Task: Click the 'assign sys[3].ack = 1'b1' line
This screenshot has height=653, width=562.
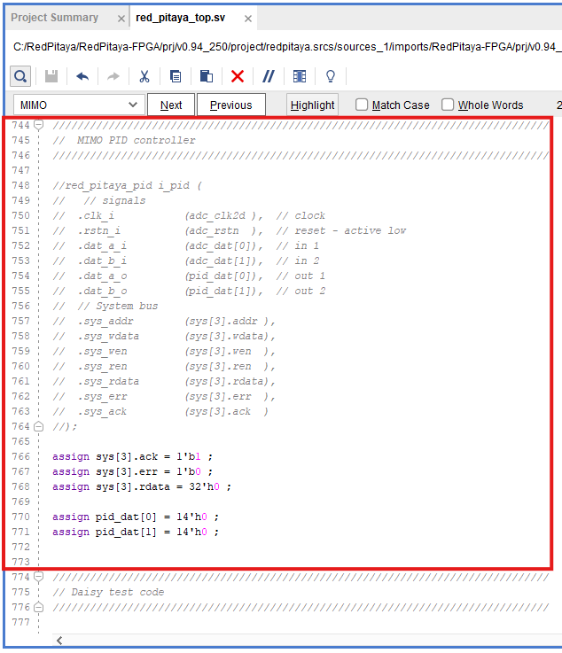Action: point(132,456)
